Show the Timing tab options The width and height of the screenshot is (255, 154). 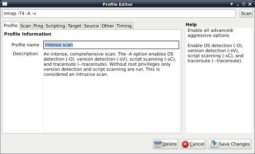point(124,26)
